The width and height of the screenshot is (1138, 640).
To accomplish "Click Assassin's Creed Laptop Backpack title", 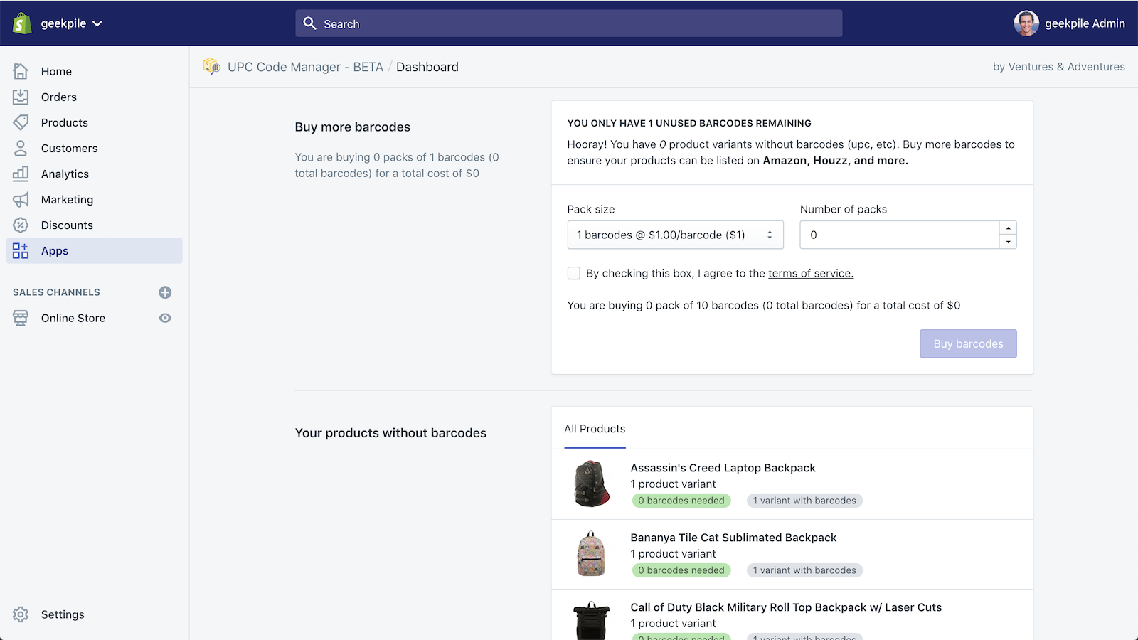I will 723,468.
